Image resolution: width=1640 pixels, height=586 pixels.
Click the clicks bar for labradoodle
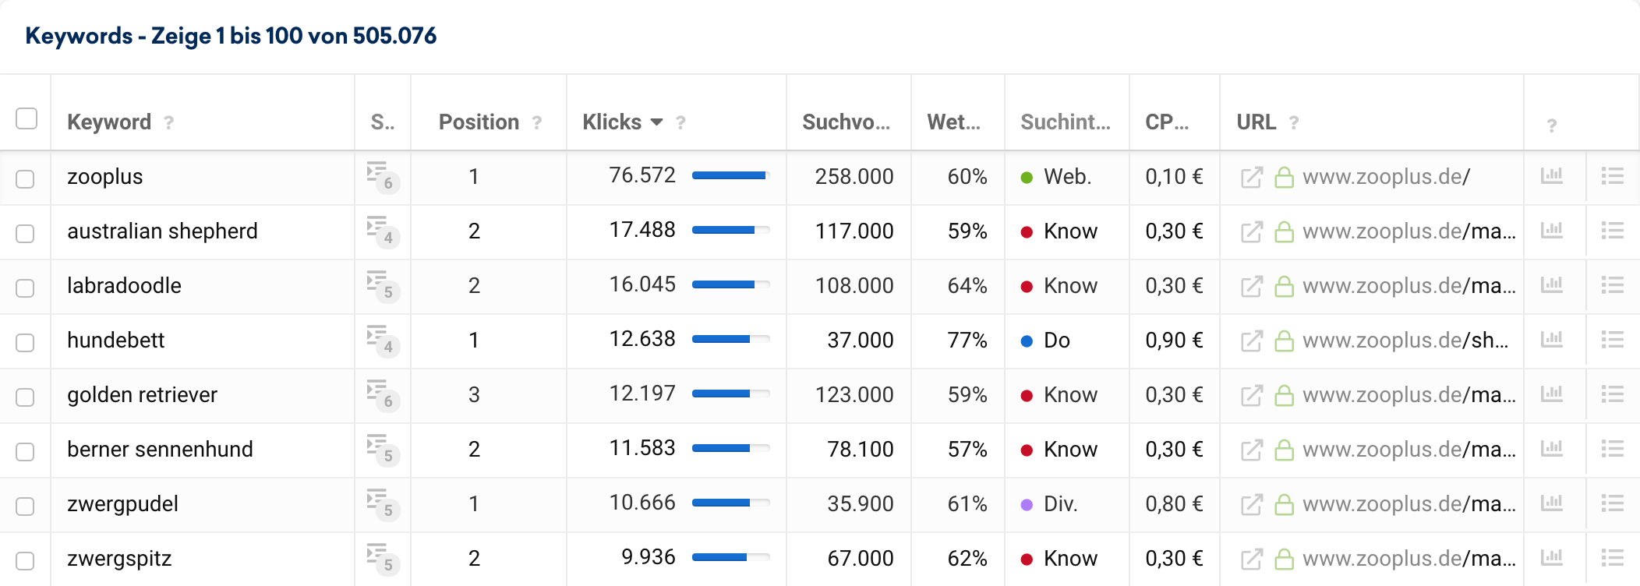click(730, 285)
